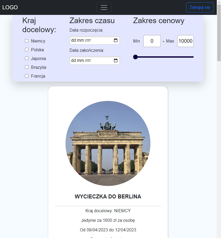Click the Niemcy label text
The width and height of the screenshot is (221, 238).
click(x=38, y=41)
